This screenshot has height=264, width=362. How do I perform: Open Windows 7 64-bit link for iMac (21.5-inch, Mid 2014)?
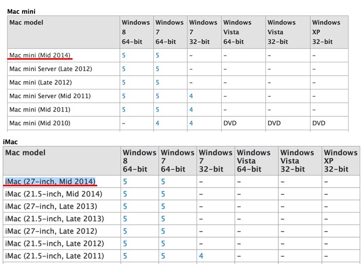point(163,194)
